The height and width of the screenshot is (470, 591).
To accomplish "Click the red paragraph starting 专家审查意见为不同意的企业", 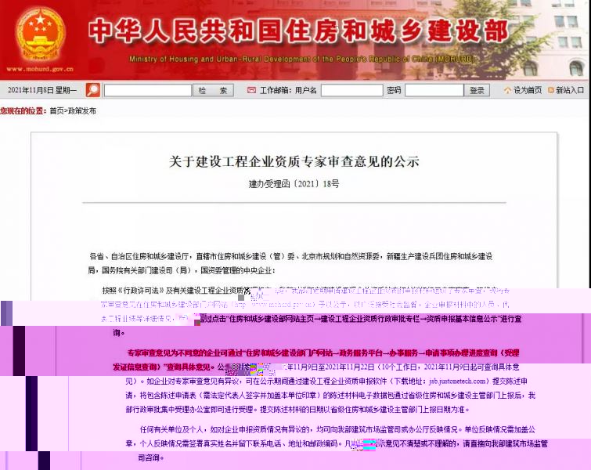I will pos(316,360).
